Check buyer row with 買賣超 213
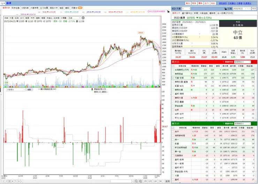The width and height of the screenshot is (258, 184). click(x=173, y=70)
